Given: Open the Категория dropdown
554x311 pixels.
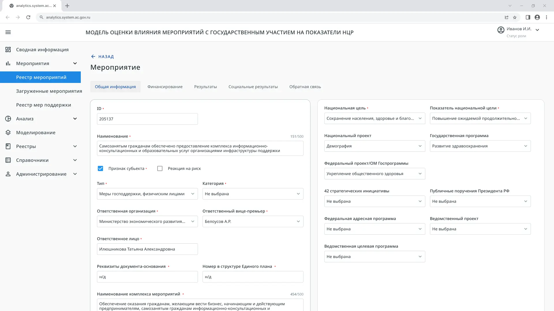Looking at the screenshot, I should tap(253, 194).
